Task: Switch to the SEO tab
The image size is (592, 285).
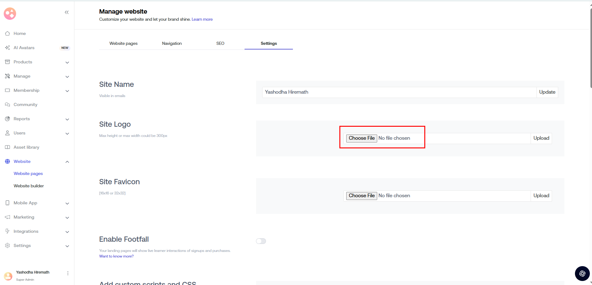Action: (x=220, y=43)
